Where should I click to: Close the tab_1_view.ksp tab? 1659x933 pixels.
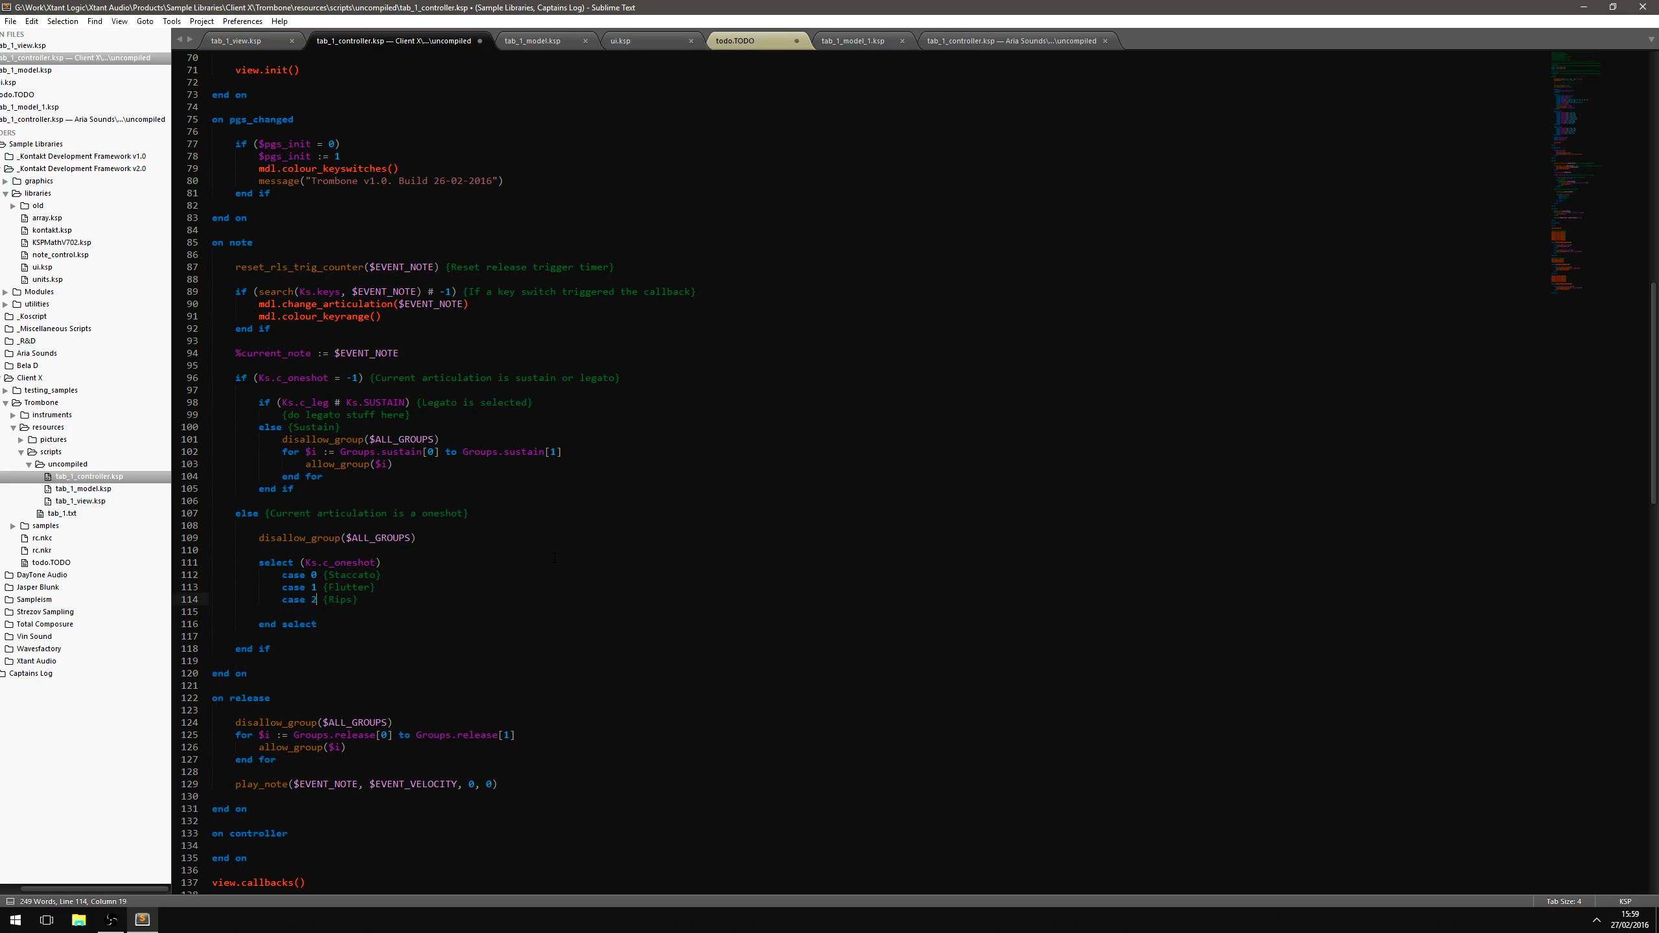(x=292, y=41)
